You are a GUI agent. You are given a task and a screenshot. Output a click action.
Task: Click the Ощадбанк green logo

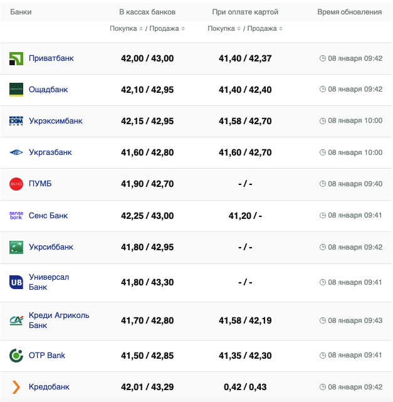(x=16, y=90)
